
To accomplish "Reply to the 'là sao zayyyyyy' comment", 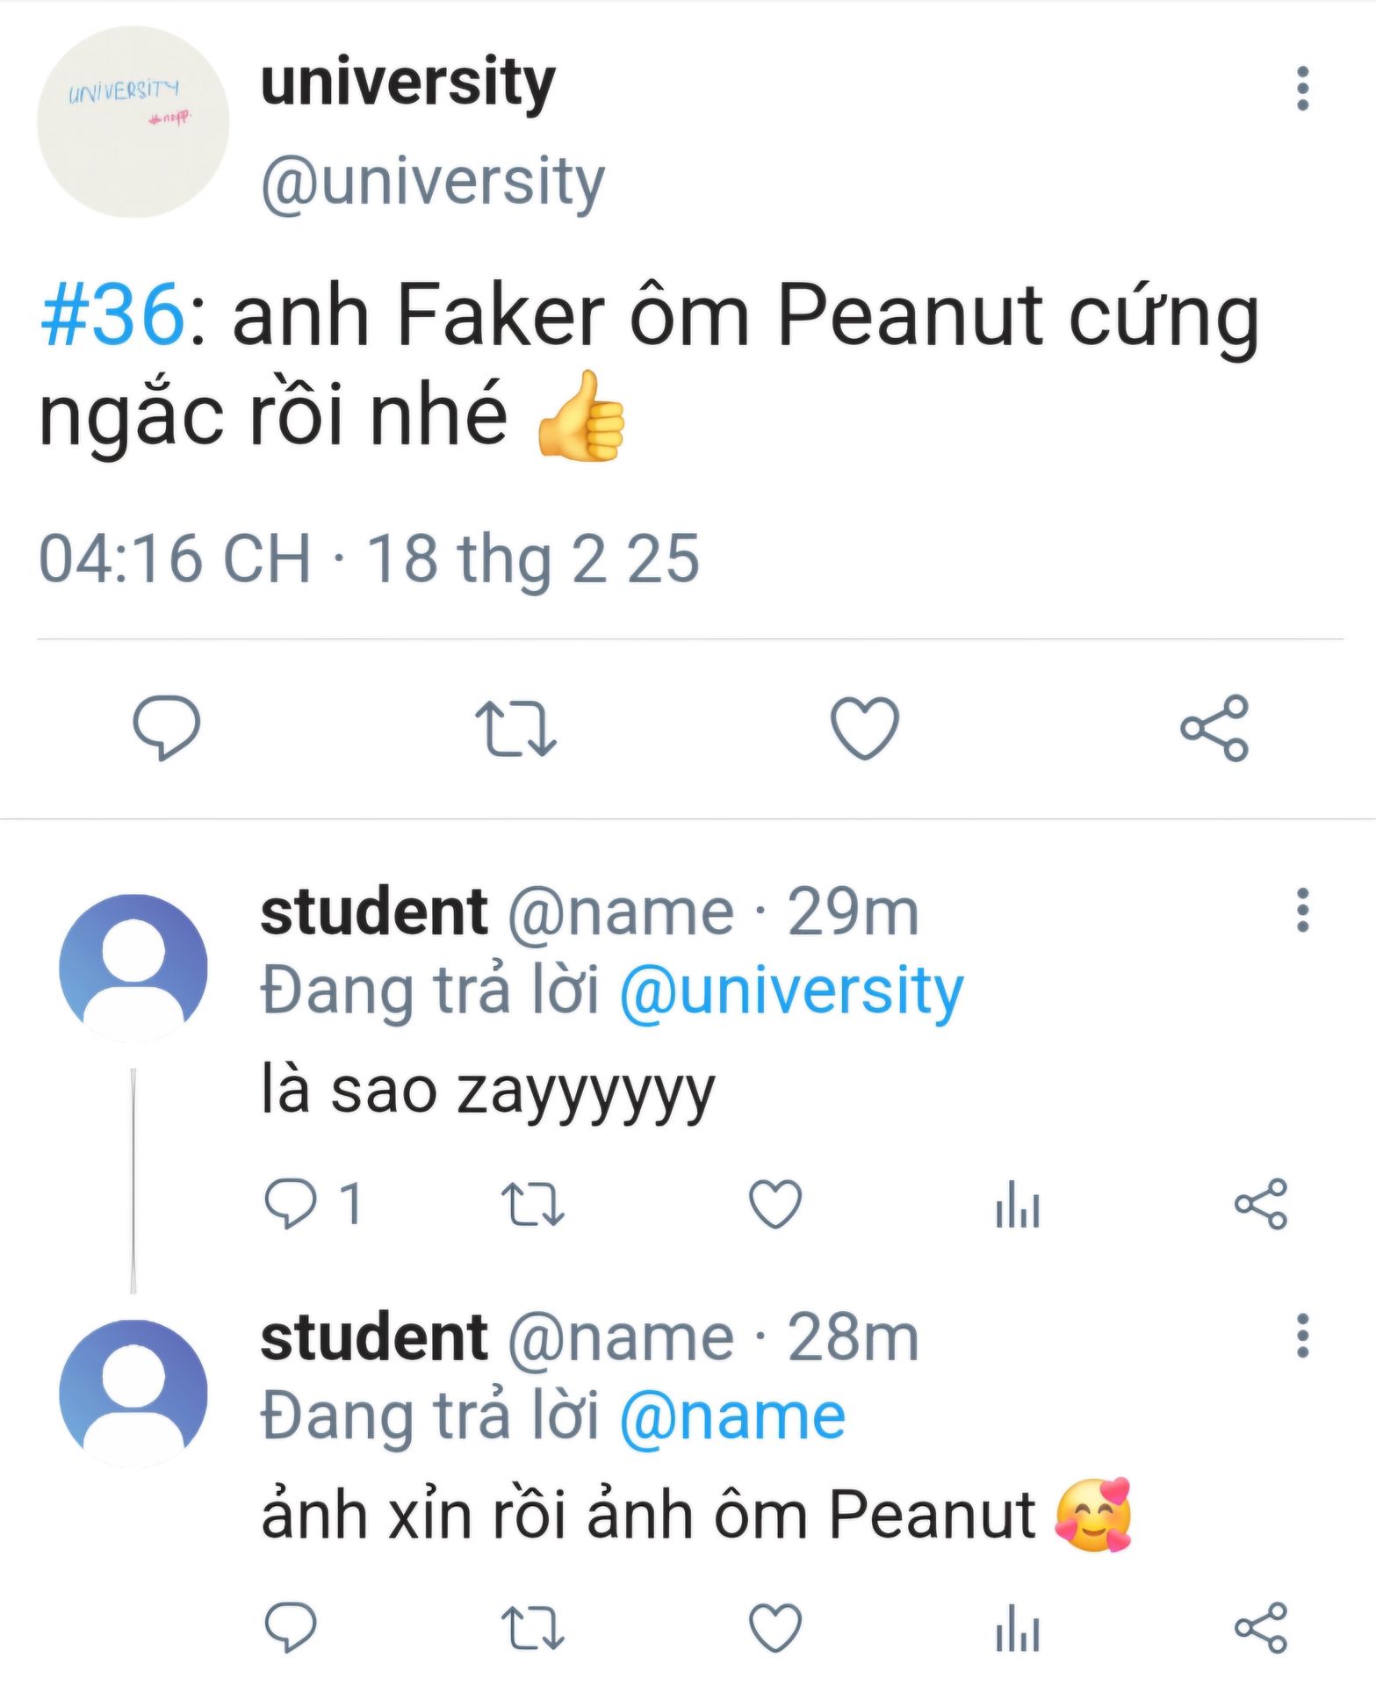I will click(x=291, y=1202).
